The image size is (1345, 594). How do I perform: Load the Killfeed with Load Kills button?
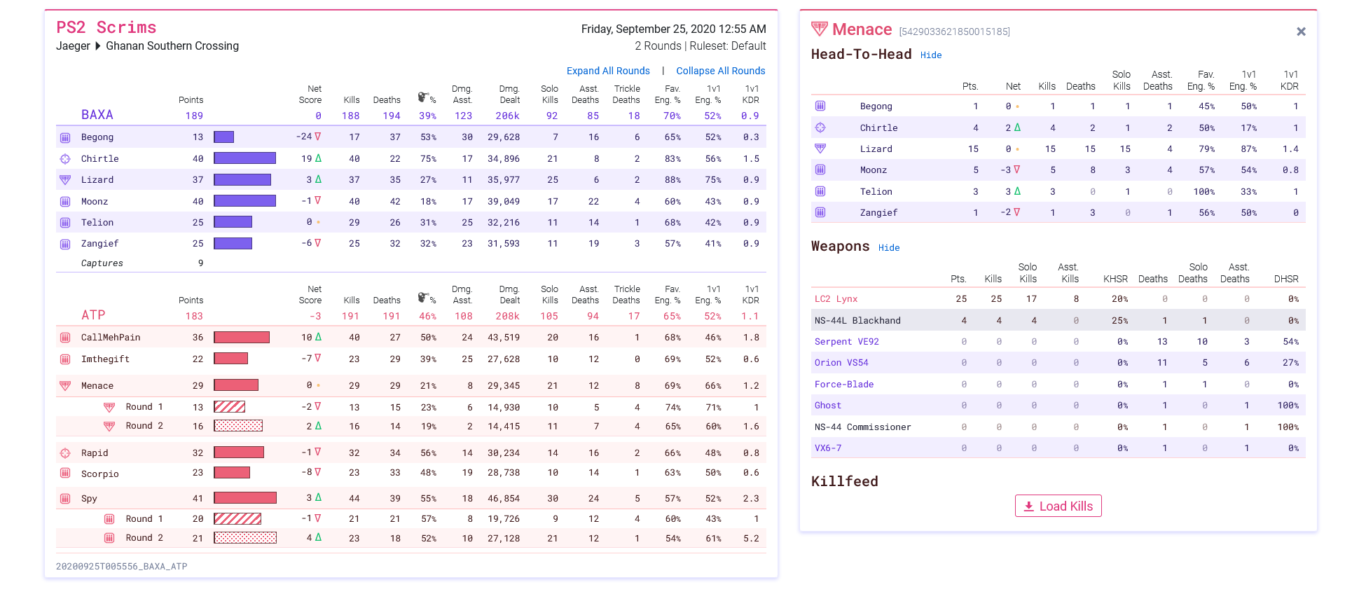1058,506
